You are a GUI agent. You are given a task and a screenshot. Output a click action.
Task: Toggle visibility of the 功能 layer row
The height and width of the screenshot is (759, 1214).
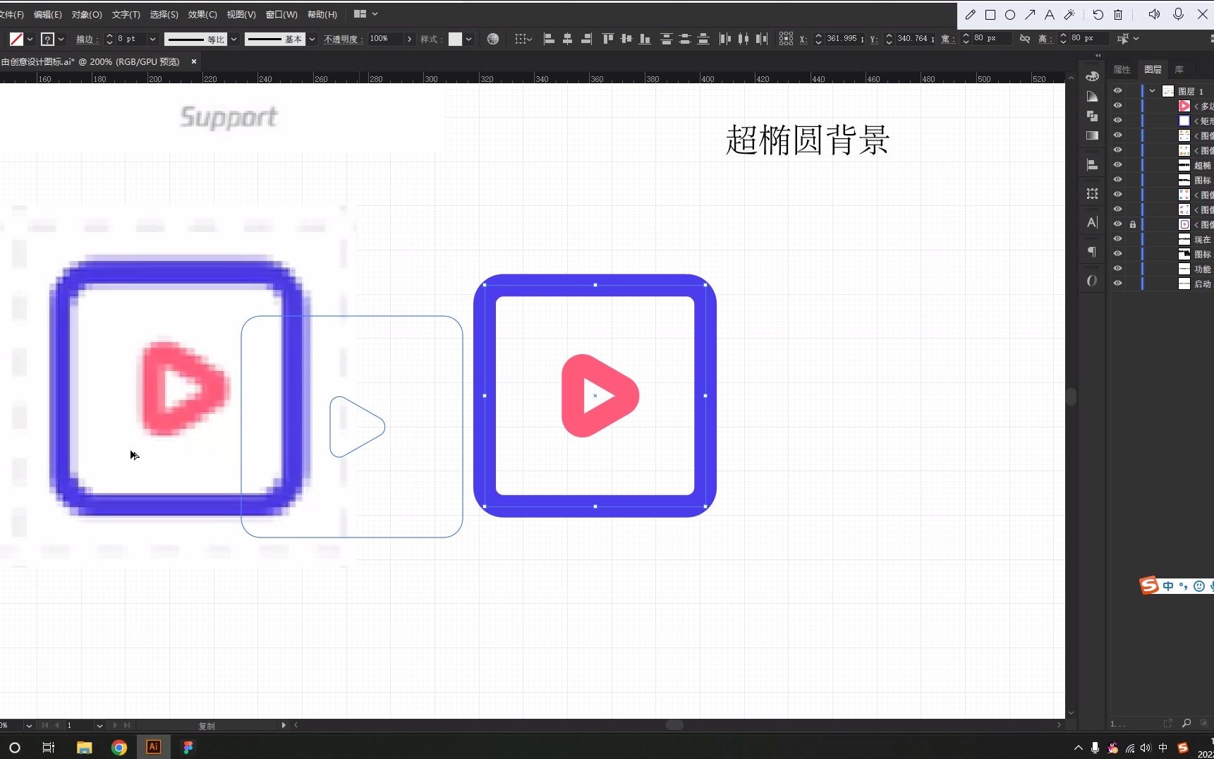[x=1117, y=269]
